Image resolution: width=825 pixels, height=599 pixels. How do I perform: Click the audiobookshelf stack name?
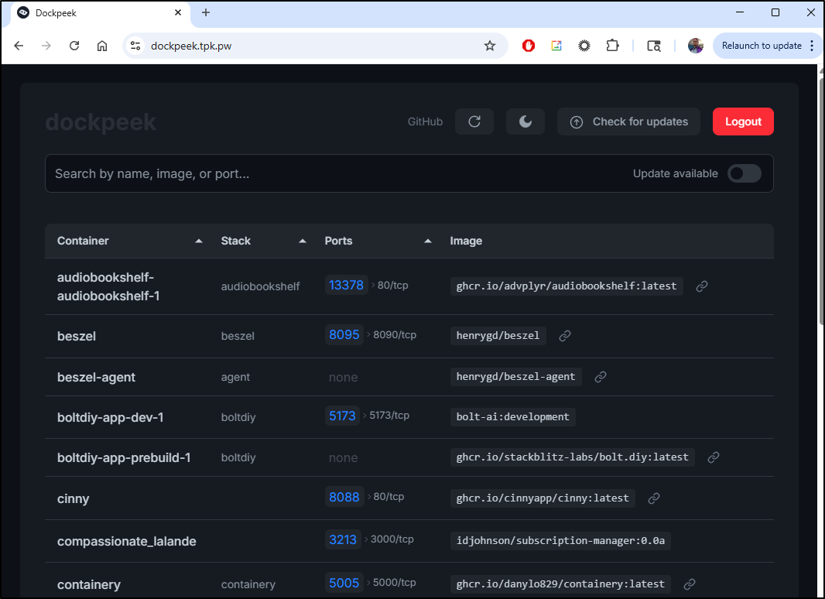coord(260,286)
